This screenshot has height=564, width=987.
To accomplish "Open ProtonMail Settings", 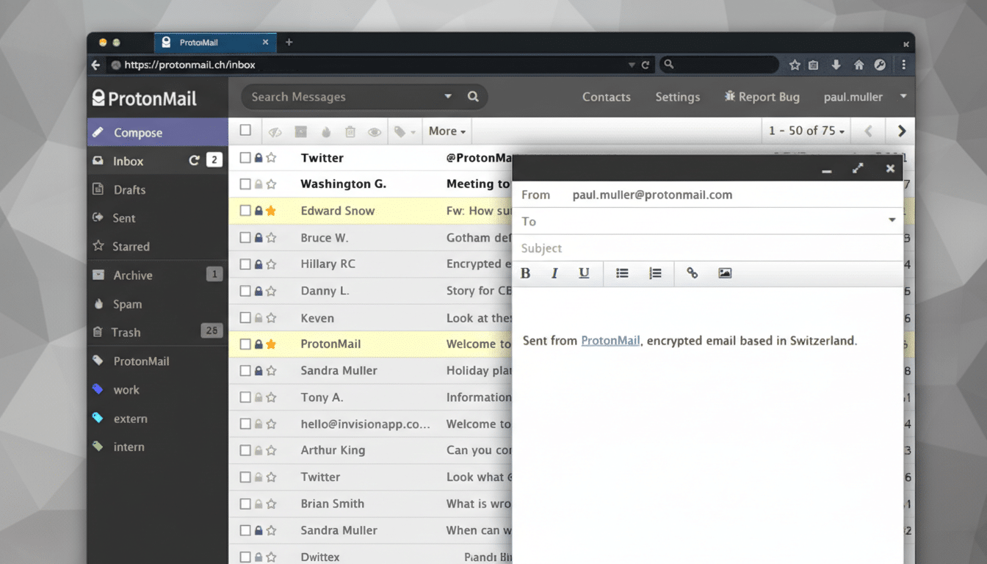I will (x=677, y=96).
